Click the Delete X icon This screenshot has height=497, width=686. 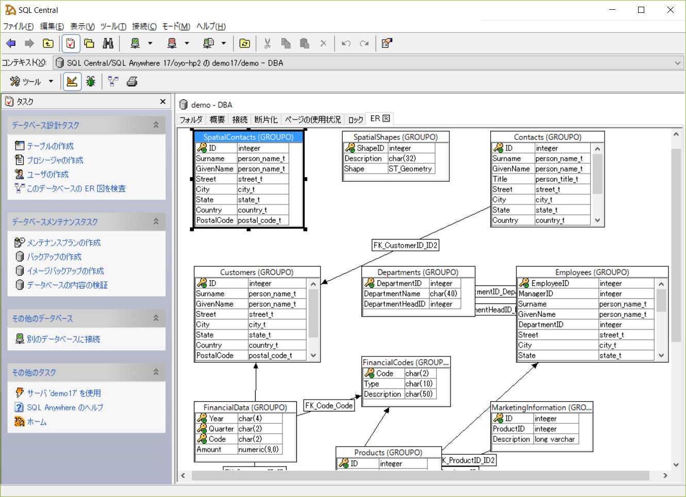[x=323, y=44]
